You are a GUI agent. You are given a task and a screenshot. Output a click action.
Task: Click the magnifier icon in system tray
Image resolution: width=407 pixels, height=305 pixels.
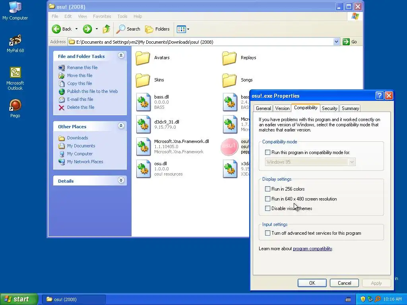click(x=378, y=299)
